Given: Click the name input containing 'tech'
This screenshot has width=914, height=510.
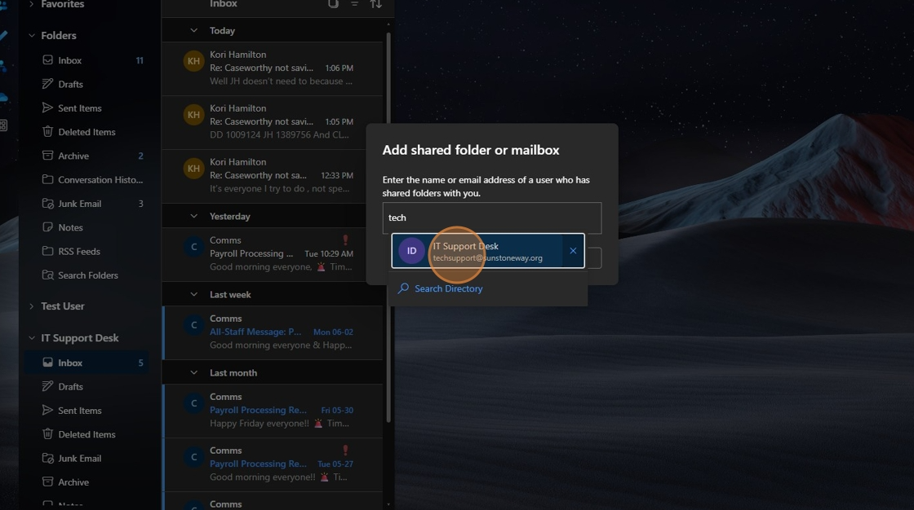Looking at the screenshot, I should click(x=492, y=218).
